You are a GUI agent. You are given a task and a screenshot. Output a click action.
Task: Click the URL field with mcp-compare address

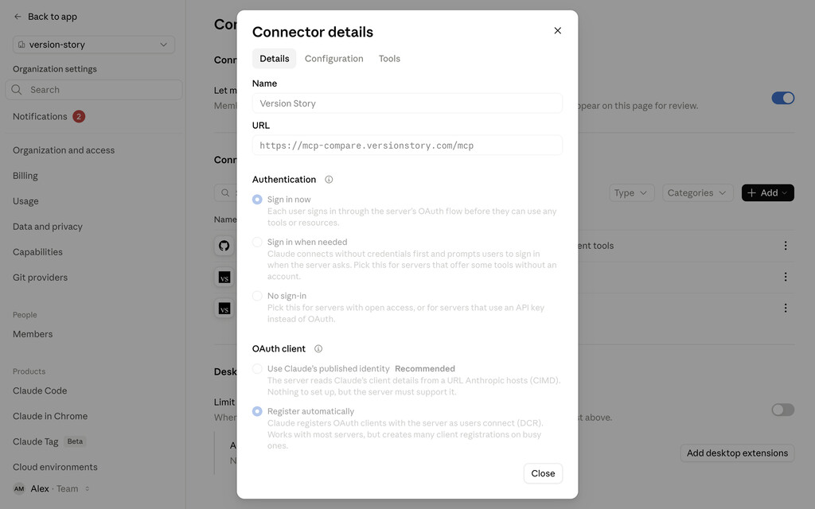coord(407,146)
